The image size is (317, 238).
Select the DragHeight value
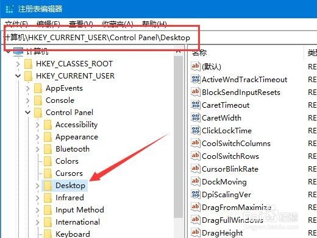coord(222,233)
